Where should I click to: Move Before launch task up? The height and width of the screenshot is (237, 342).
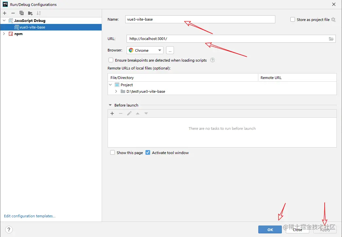tap(138, 113)
